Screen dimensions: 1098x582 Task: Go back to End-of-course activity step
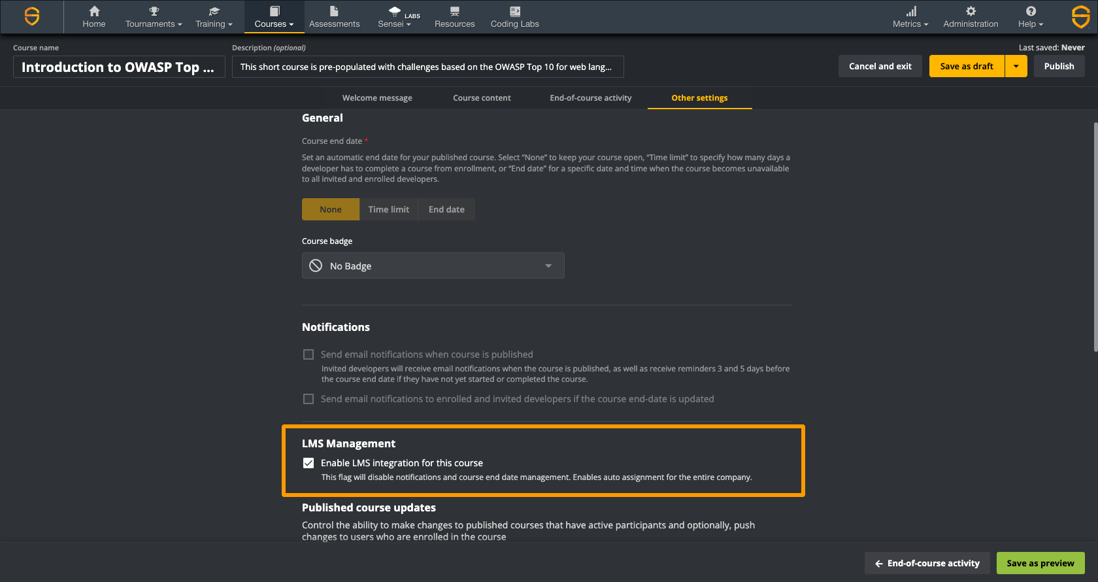927,563
